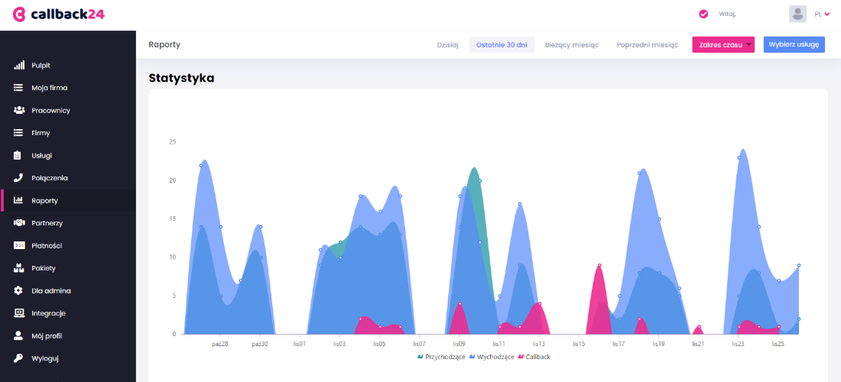Click the Połączenia phone icon

(x=19, y=178)
